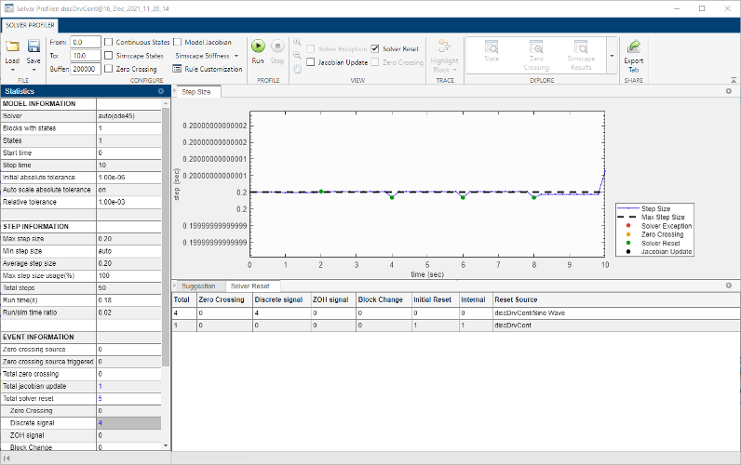Open the Explore gallery dropdown arrow

[612, 56]
